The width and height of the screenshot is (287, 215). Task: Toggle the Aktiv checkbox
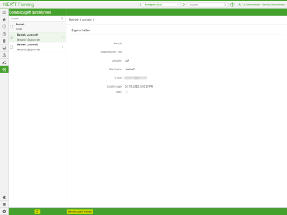click(126, 92)
